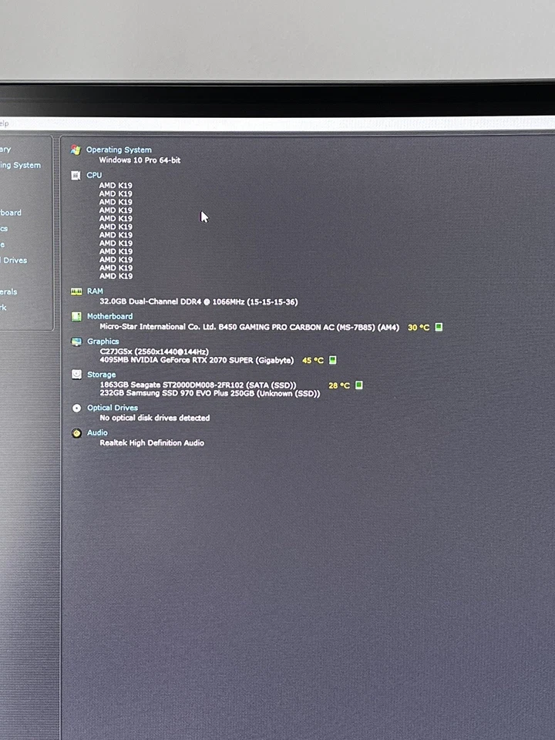Open the RAM section heading
555x740 pixels.
coord(95,291)
